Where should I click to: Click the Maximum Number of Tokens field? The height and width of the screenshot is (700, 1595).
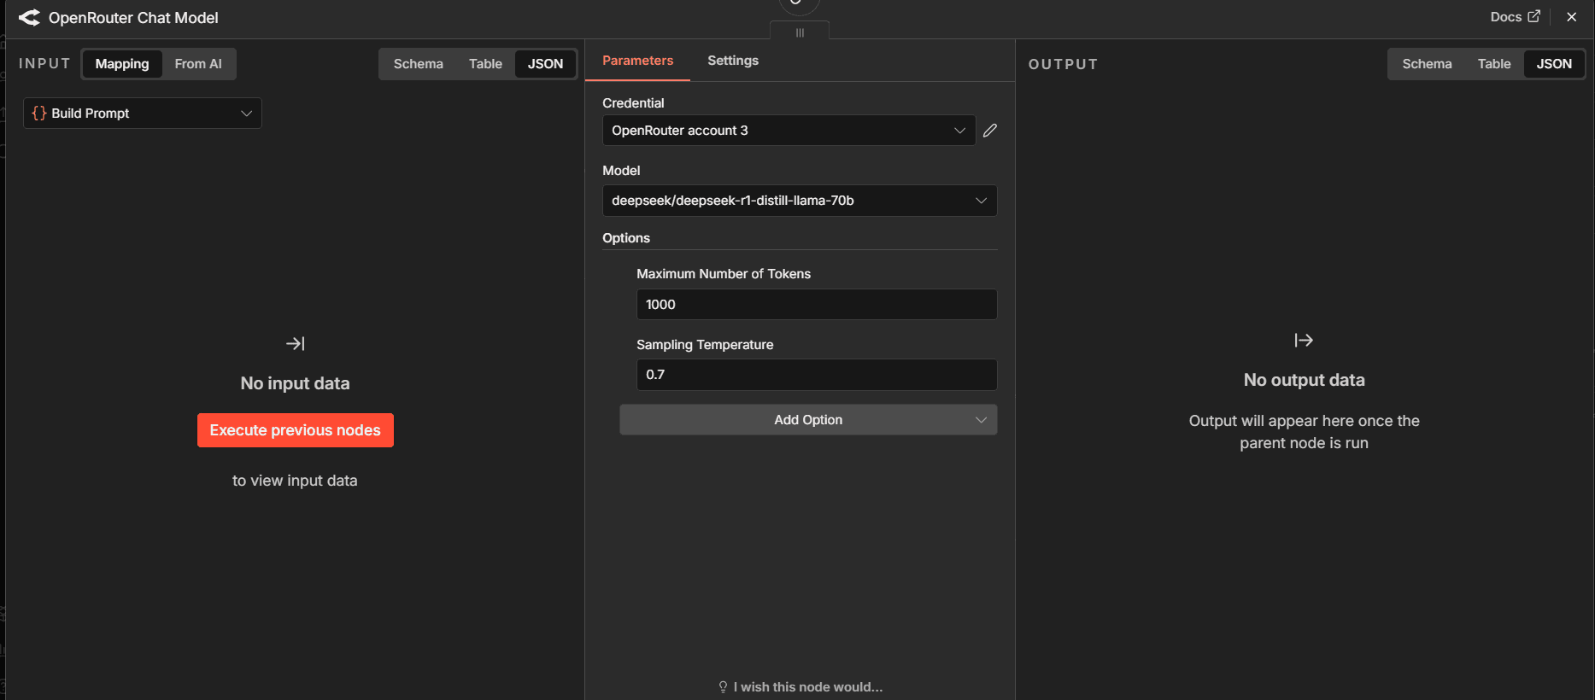(x=817, y=305)
